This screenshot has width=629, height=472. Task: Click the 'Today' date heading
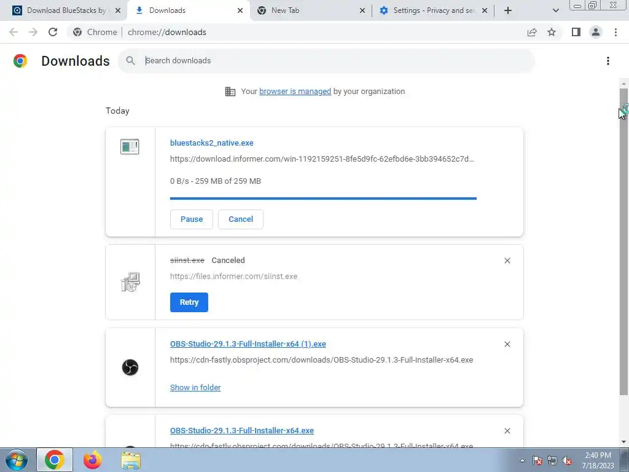(x=117, y=111)
